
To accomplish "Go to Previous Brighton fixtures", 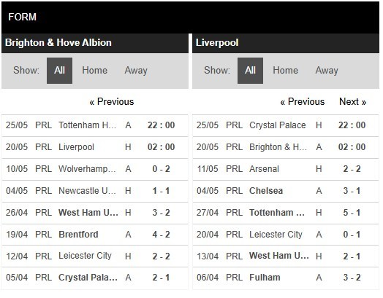I will pos(112,102).
